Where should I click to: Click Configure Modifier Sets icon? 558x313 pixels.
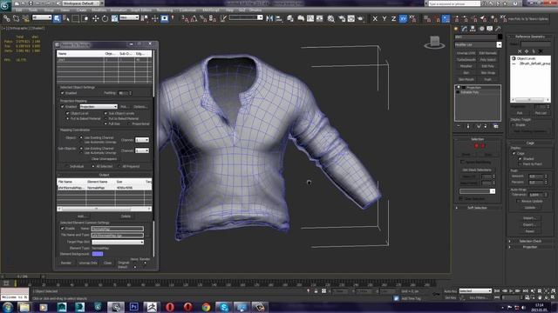pos(496,126)
